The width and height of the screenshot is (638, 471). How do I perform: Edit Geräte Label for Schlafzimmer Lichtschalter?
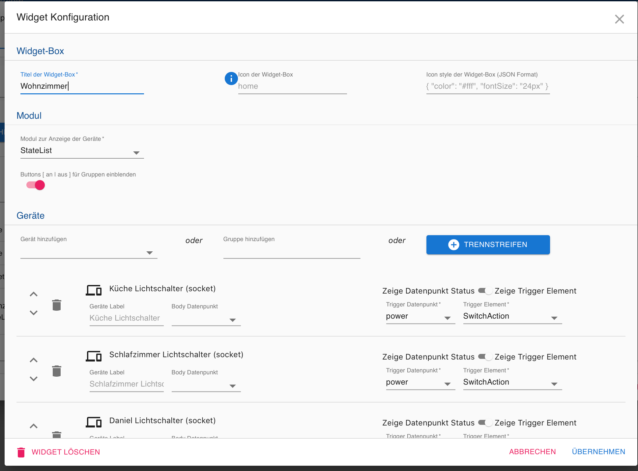[x=127, y=384]
